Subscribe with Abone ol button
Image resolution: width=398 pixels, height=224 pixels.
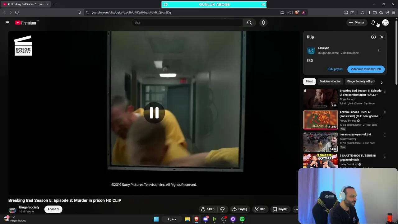pyautogui.click(x=53, y=209)
